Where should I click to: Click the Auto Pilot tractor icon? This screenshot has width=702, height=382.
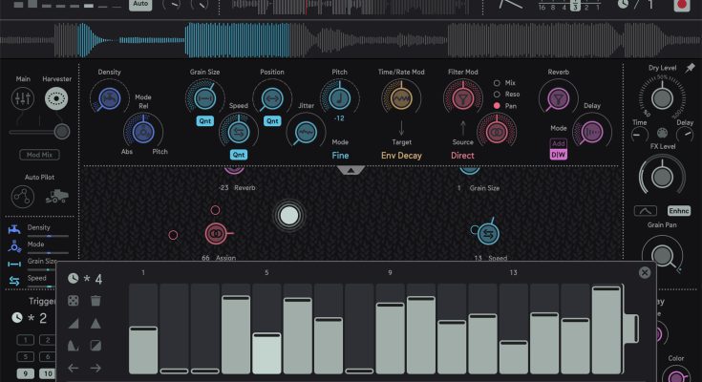tap(56, 197)
